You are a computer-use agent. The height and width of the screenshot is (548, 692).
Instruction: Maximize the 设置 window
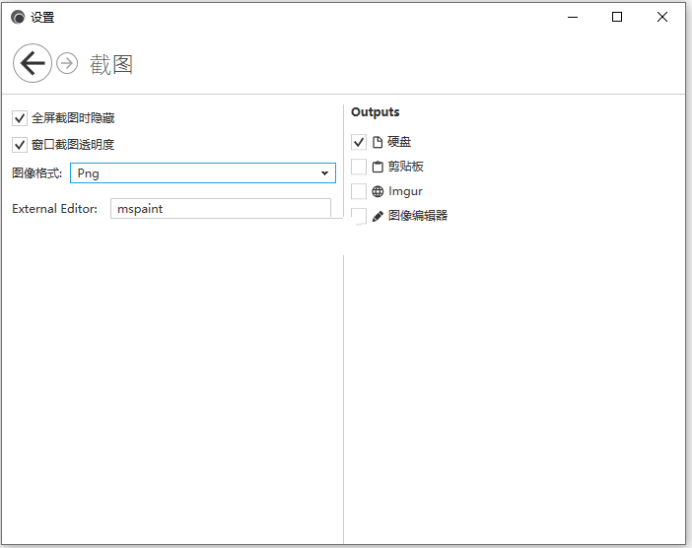pyautogui.click(x=617, y=17)
